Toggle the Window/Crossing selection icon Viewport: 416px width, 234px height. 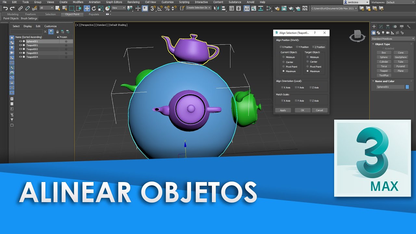[x=79, y=8]
